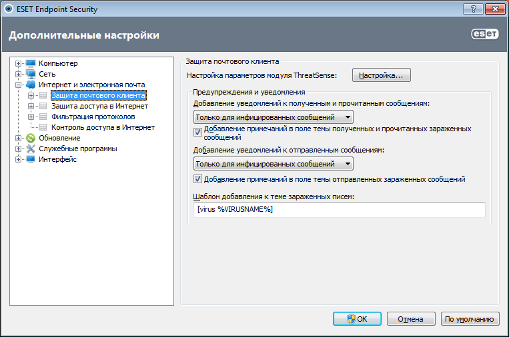This screenshot has width=509, height=337.
Task: Select Служебные программы in the tree
Action: coord(78,149)
